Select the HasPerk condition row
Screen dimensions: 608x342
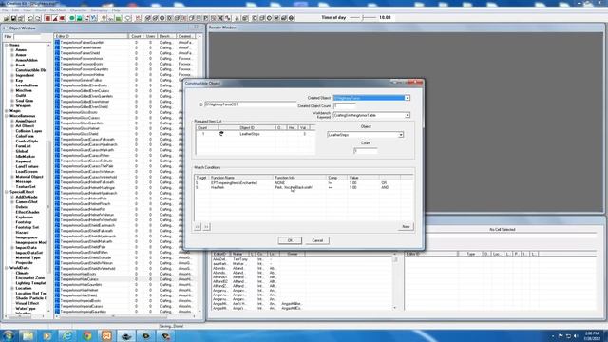click(303, 187)
